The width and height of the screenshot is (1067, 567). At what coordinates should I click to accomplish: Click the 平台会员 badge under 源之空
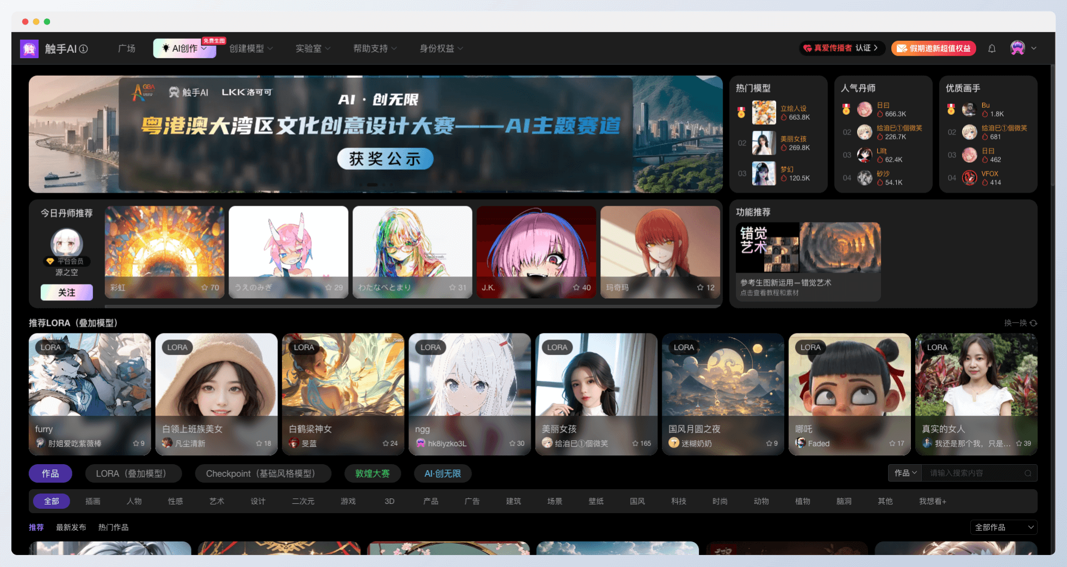pyautogui.click(x=66, y=261)
